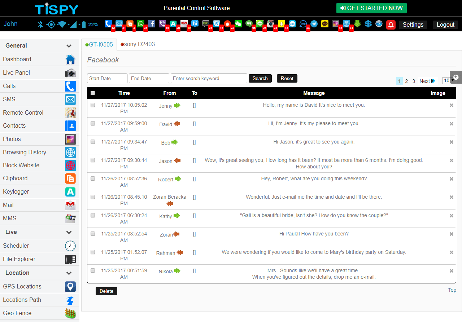
Task: Click the Search button
Action: (x=260, y=78)
